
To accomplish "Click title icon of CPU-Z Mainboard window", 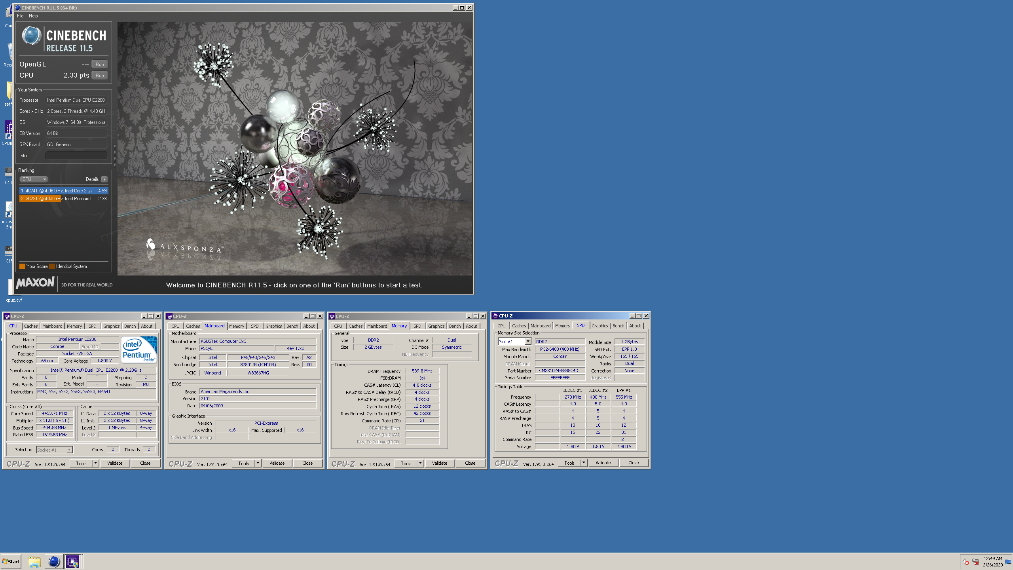I will tap(169, 316).
